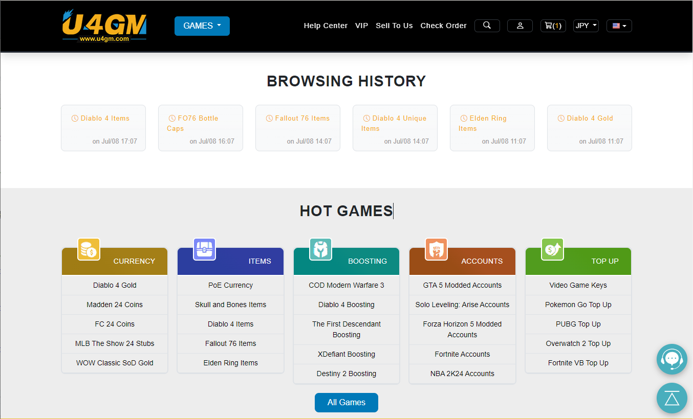Open Diablo 4 Items history card
Image resolution: width=693 pixels, height=419 pixels.
coord(103,128)
